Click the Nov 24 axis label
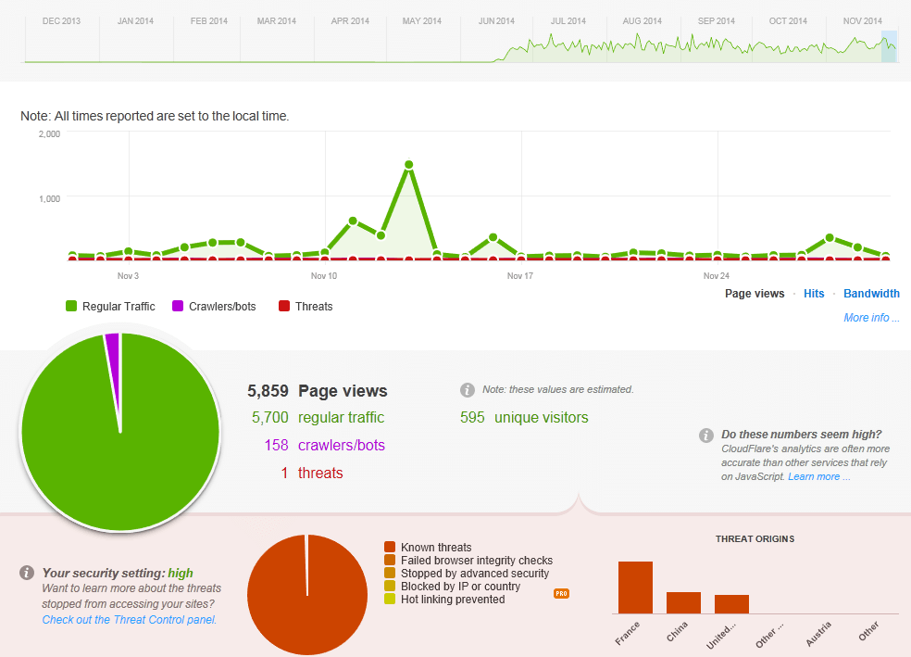 [x=717, y=275]
